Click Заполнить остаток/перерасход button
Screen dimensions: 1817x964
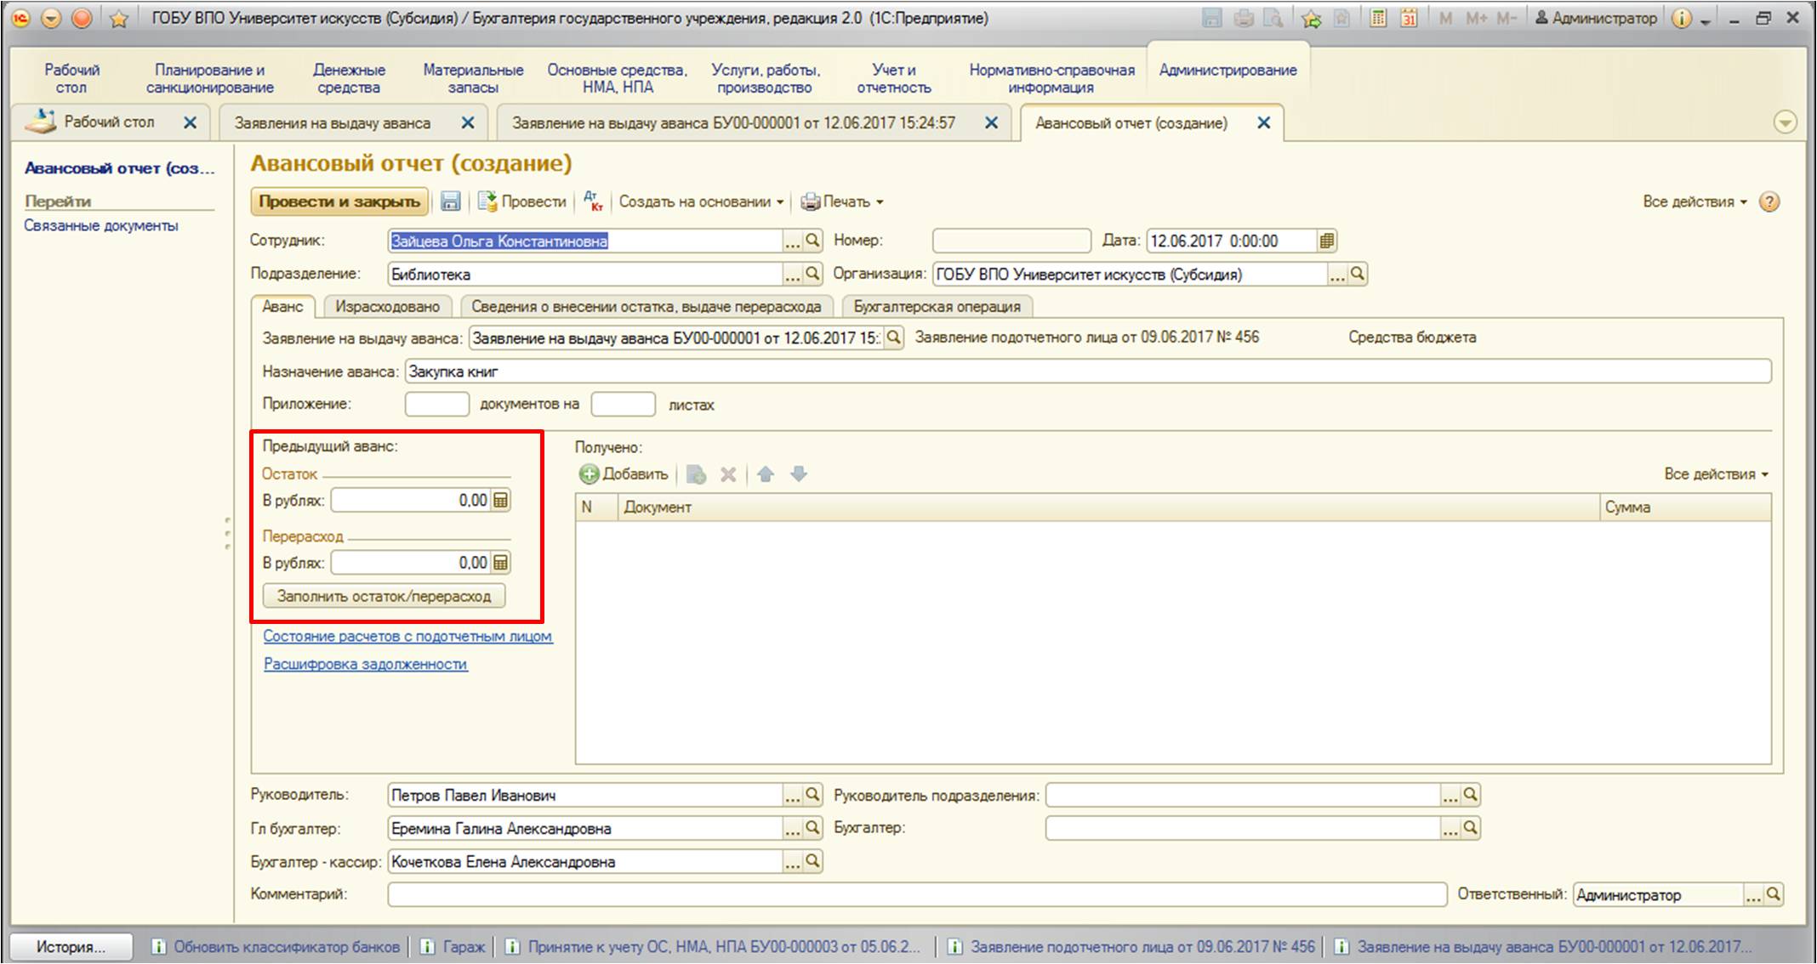pyautogui.click(x=384, y=596)
